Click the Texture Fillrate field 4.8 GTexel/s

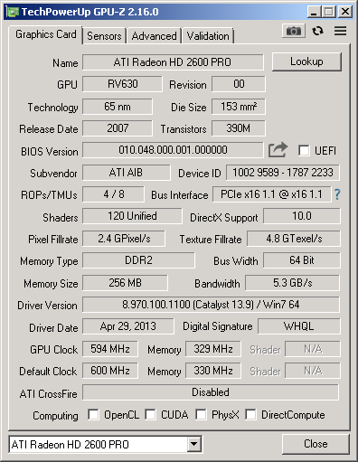tap(294, 239)
